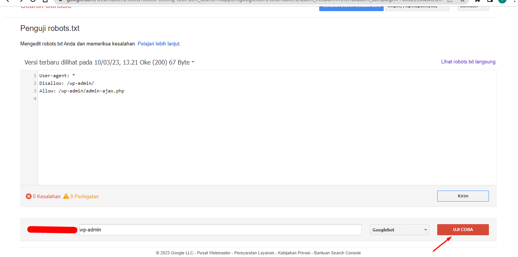Click the Kirim button

click(463, 196)
